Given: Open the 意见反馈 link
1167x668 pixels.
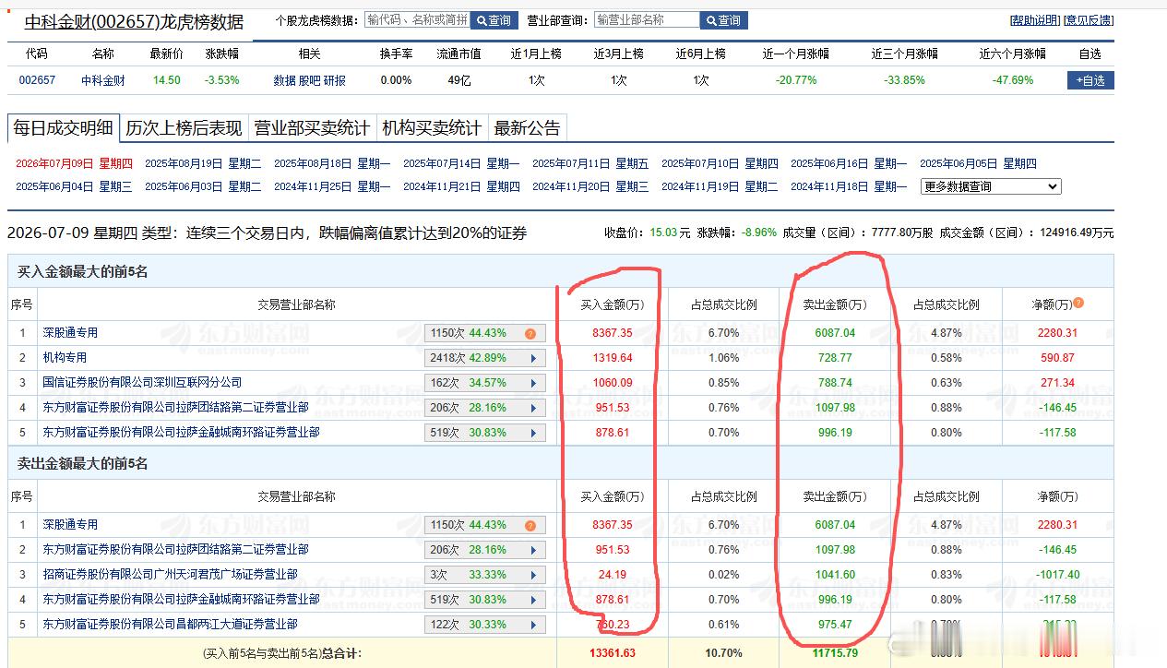Looking at the screenshot, I should click(1089, 20).
